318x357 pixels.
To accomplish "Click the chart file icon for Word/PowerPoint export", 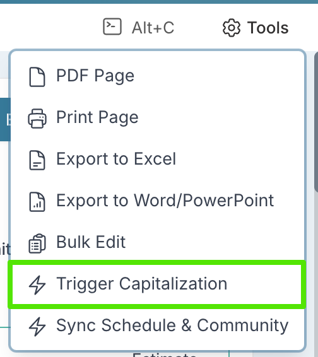I will (x=37, y=202).
